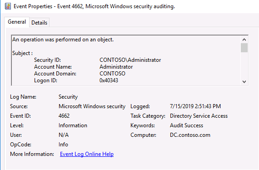259x170 pixels.
Task: Click the scroll down arrow in description box
Action: [x=244, y=82]
